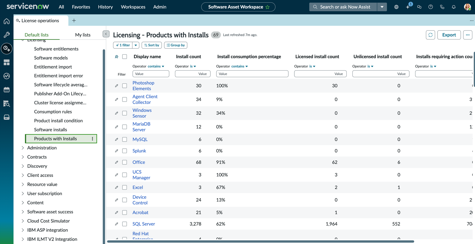Switch to My lists tab
Screen dimensions: 475x244
click(x=83, y=35)
